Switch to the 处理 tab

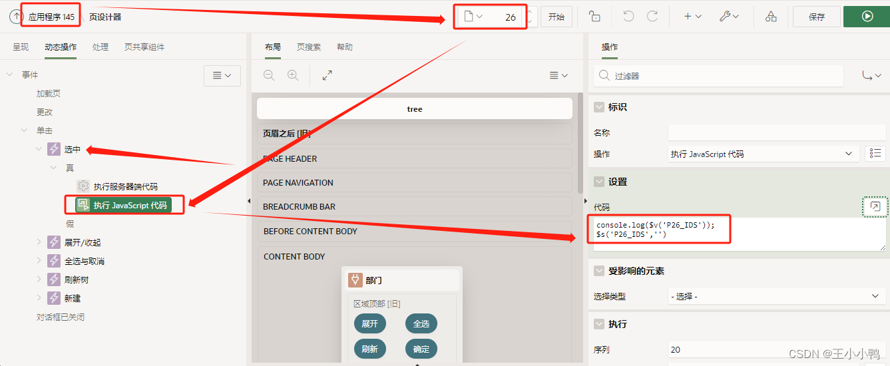coord(101,47)
